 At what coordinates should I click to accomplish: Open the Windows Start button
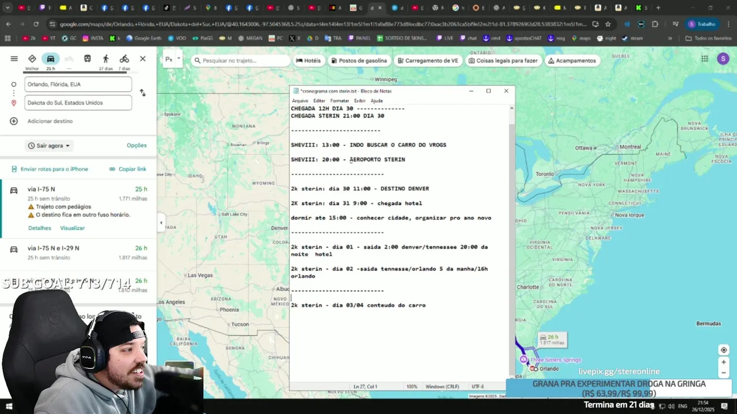(x=9, y=407)
